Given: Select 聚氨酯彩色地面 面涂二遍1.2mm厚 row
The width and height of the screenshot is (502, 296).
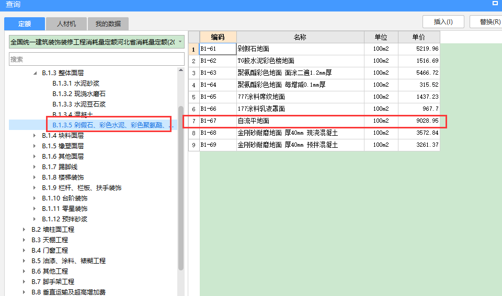Looking at the screenshot, I should [x=314, y=73].
